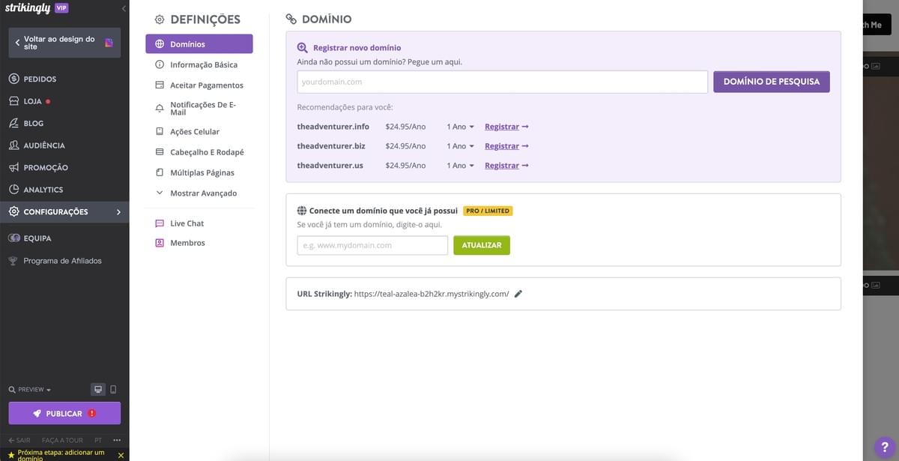This screenshot has height=461, width=899.
Task: Click the Analytics chart icon
Action: click(x=13, y=190)
